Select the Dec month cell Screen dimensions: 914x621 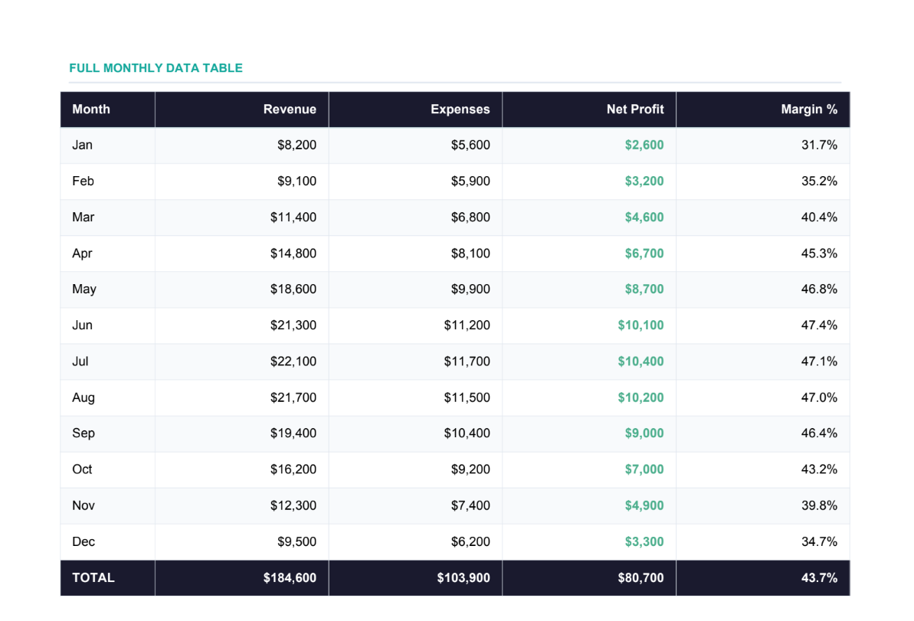(84, 542)
